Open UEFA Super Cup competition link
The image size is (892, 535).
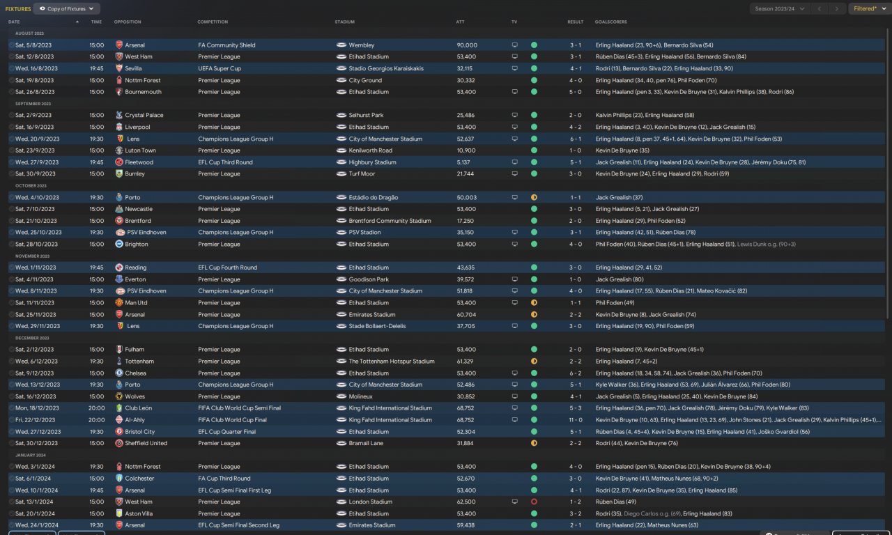coord(219,68)
